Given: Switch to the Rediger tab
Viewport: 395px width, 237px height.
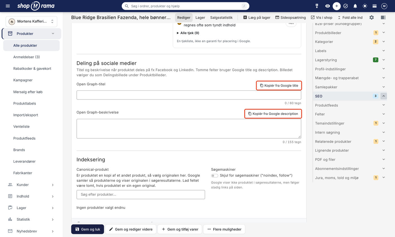Looking at the screenshot, I should click(184, 17).
